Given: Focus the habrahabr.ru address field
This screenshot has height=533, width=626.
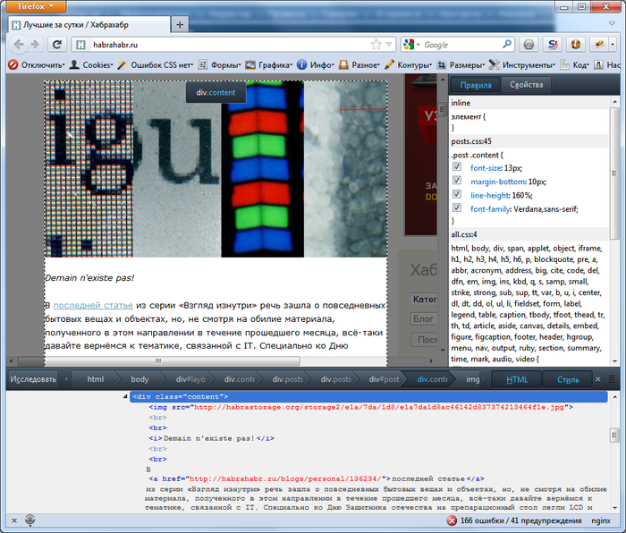Looking at the screenshot, I should [232, 45].
